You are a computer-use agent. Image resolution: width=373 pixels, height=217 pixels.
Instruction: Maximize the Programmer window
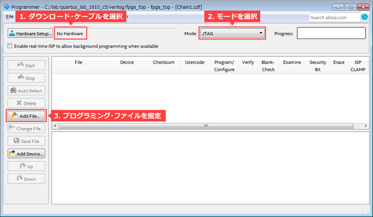350,7
